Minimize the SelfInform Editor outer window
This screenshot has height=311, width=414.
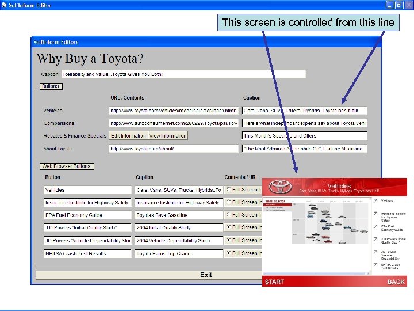[x=390, y=5]
